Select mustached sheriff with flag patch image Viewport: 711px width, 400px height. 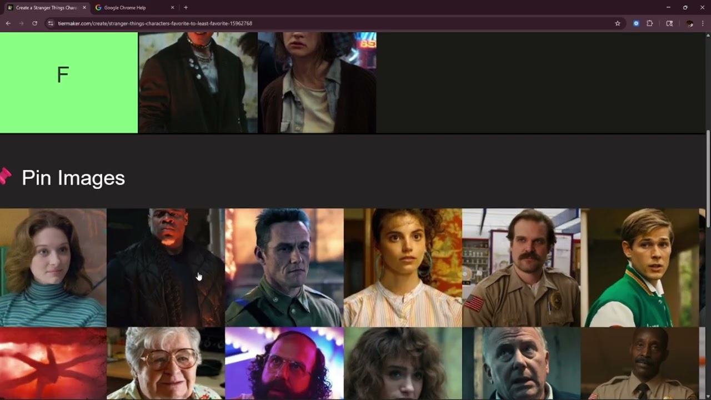point(521,268)
